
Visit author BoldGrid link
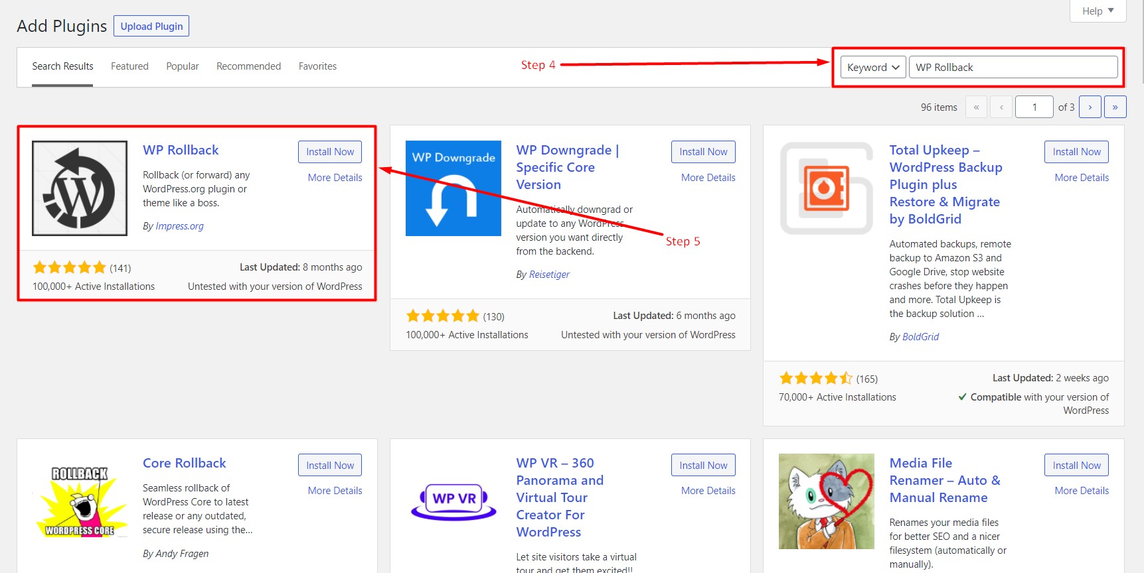coord(920,337)
